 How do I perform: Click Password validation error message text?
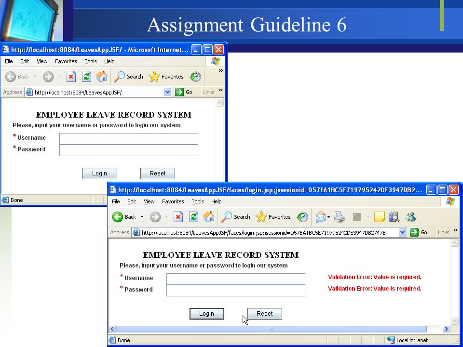coord(374,288)
